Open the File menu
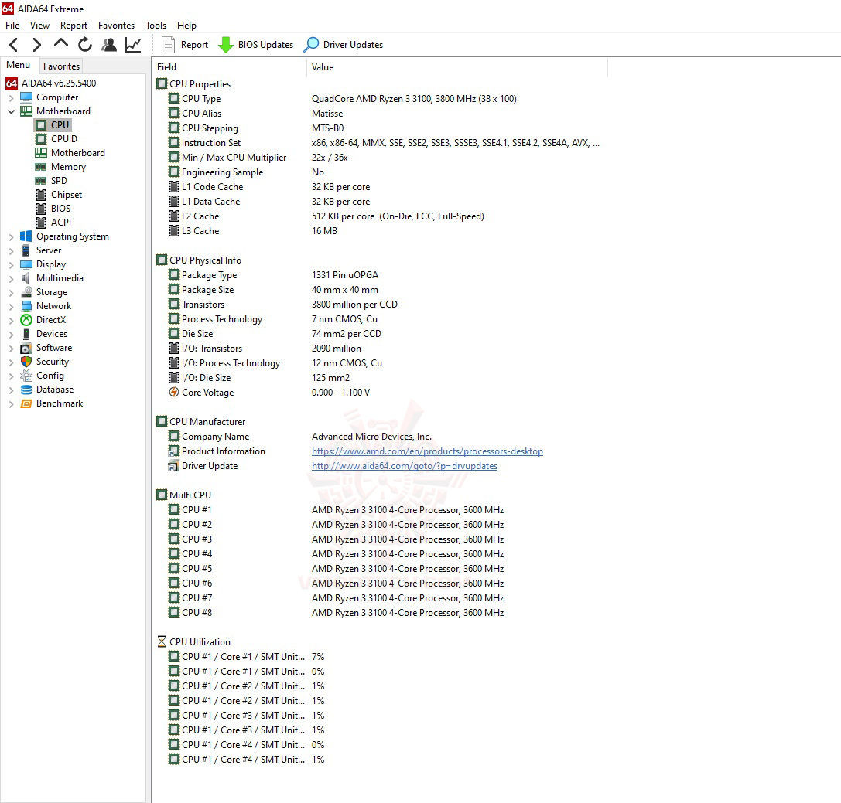Image resolution: width=841 pixels, height=803 pixels. click(x=12, y=26)
